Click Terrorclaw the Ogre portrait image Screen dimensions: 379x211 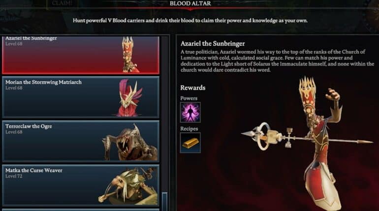pyautogui.click(x=130, y=143)
